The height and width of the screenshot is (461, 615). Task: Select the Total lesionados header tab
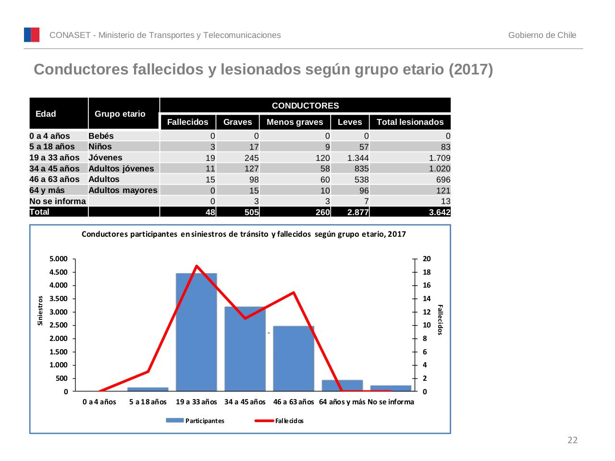coord(411,122)
